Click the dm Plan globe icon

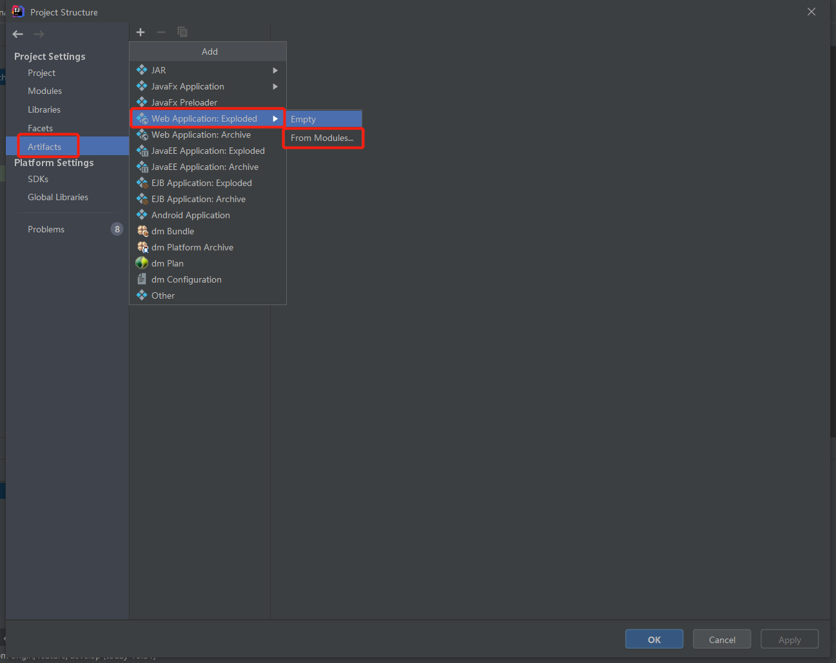tap(142, 263)
